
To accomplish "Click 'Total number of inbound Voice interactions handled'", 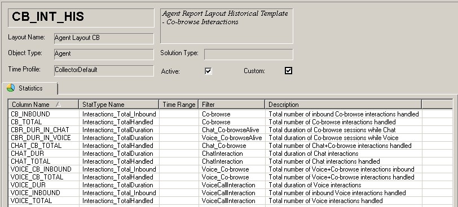I will [337, 193].
